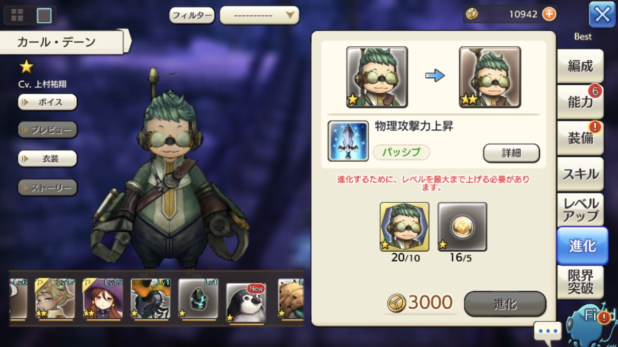Open the レベルアップ tab
Image resolution: width=618 pixels, height=347 pixels.
[580, 210]
